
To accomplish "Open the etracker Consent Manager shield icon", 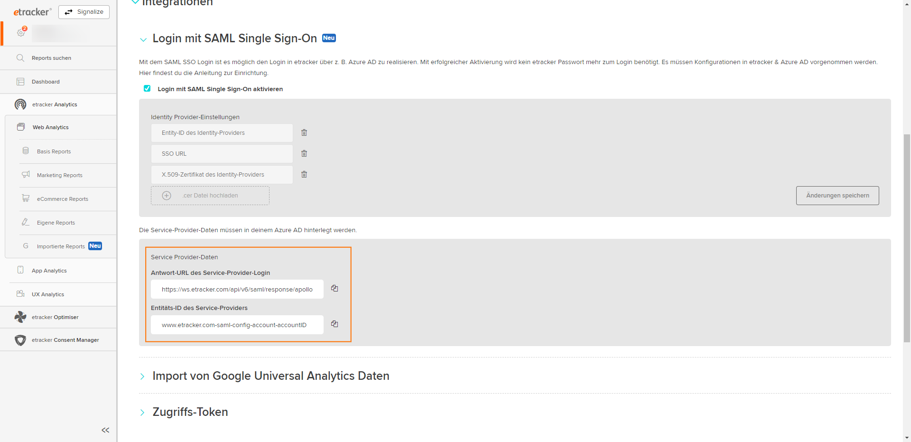I will point(20,340).
